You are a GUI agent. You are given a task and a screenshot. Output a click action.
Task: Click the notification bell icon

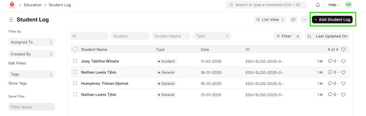(318, 5)
